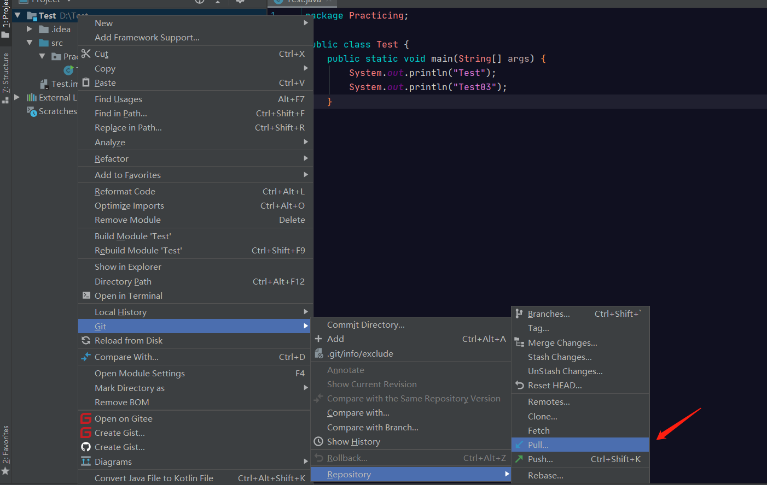Choose Compare with Branch... in the Git submenu
The image size is (767, 485).
(x=411, y=427)
